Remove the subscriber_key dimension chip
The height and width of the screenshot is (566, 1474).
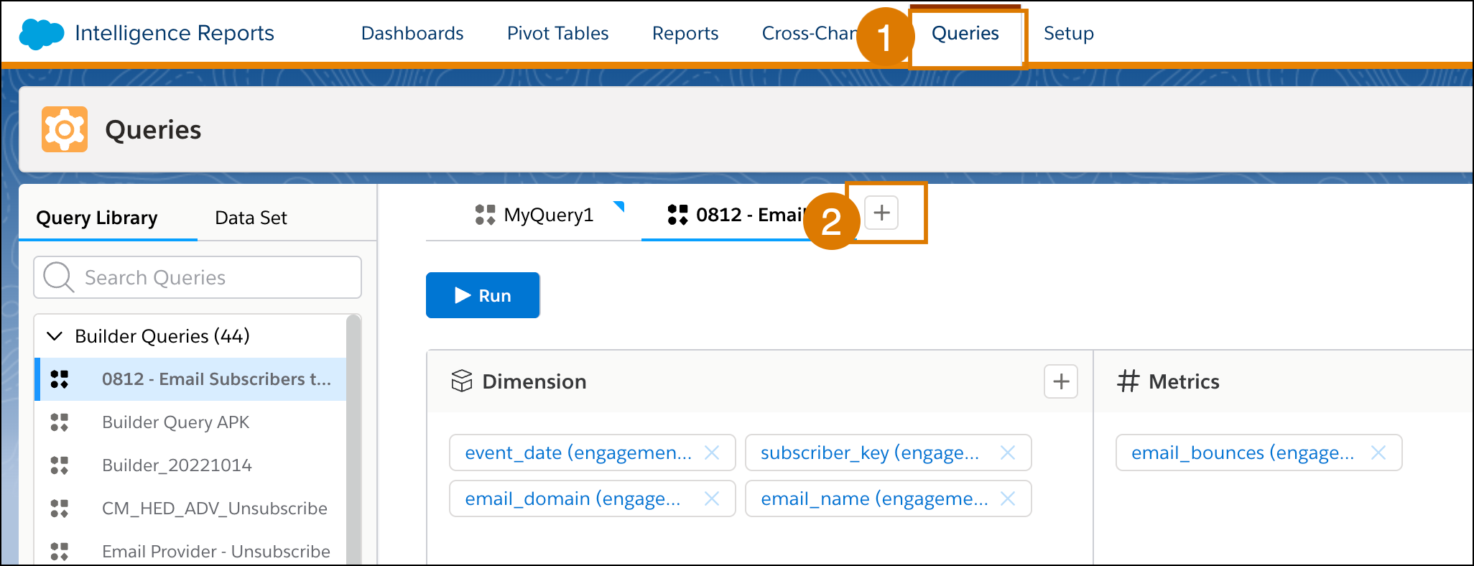(1008, 453)
